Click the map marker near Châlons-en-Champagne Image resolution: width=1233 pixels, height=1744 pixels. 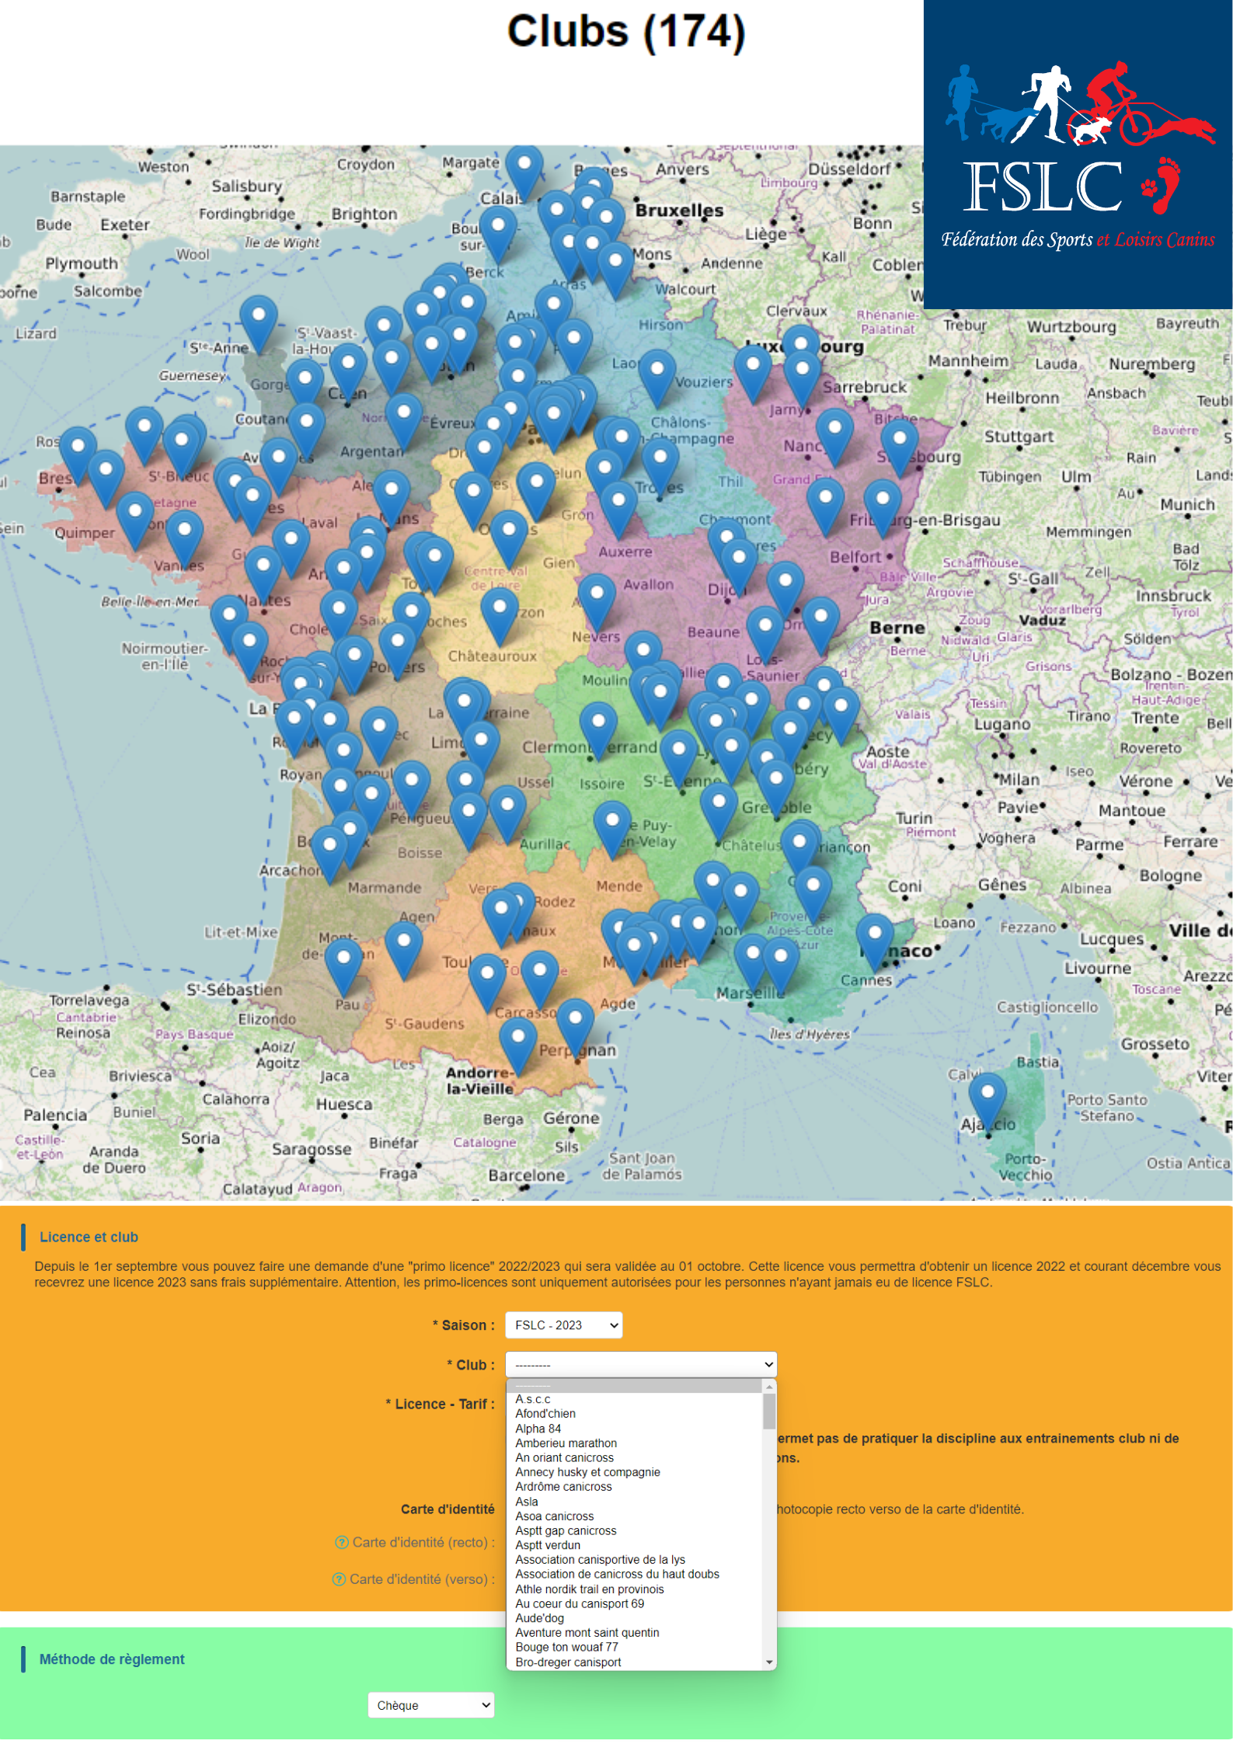coord(660,468)
